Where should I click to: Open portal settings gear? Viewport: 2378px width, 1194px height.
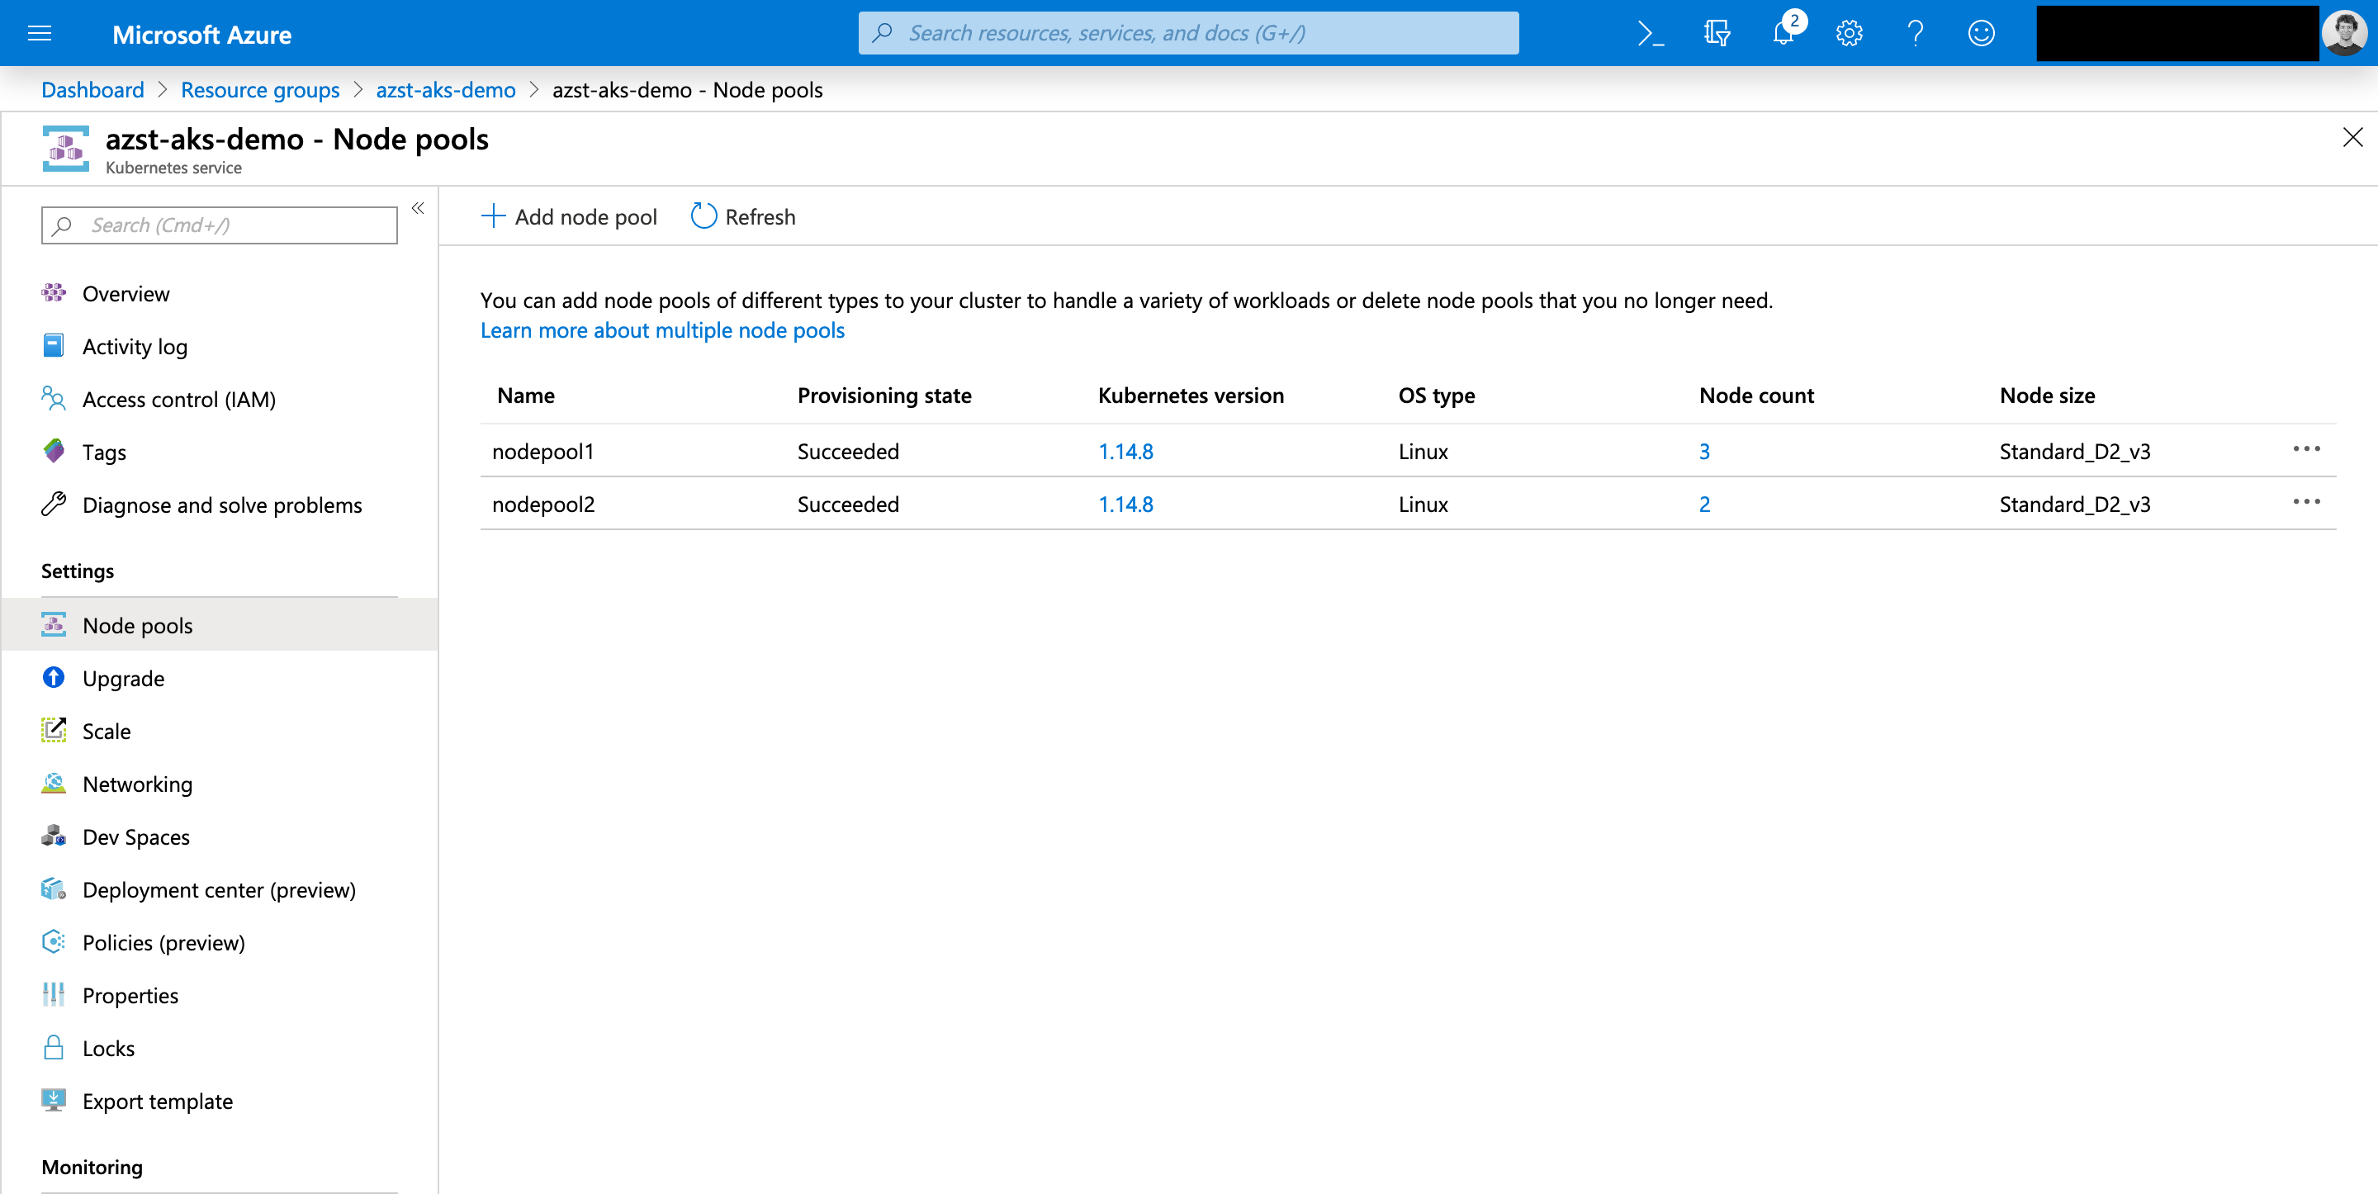click(x=1849, y=34)
